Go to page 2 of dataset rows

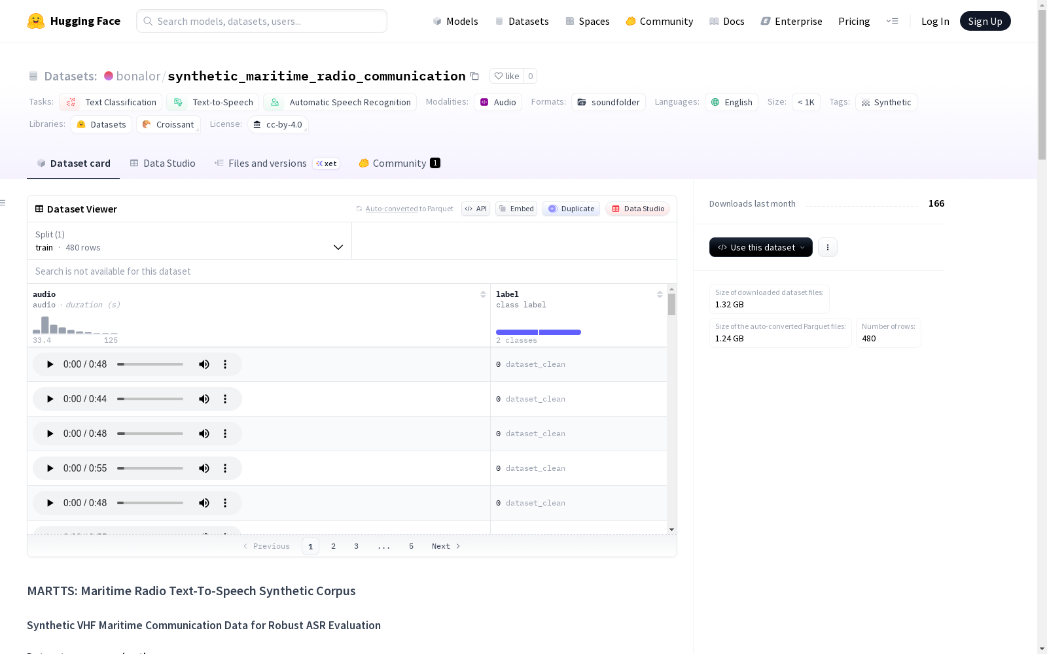[x=334, y=546]
